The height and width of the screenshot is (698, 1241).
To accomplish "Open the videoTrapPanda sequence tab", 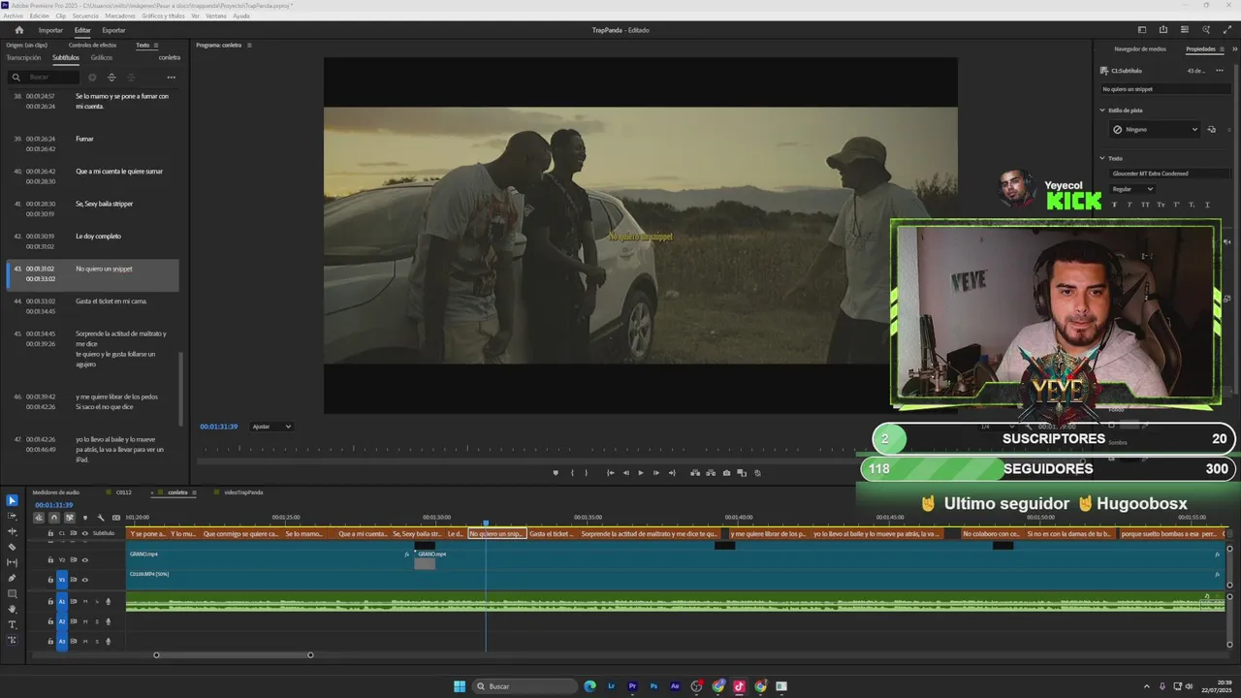I will click(243, 492).
